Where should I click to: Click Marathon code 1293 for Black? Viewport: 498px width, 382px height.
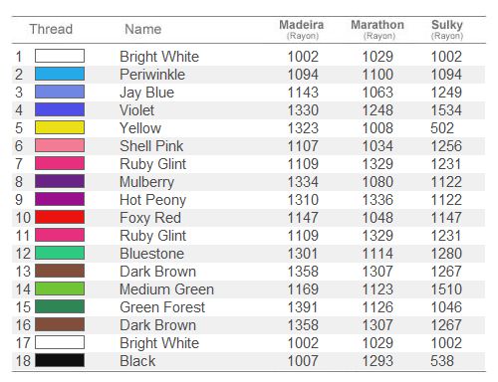click(377, 361)
